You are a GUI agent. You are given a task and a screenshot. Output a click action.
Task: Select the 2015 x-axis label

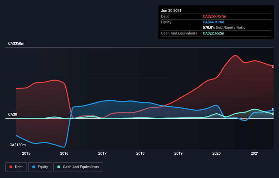pyautogui.click(x=26, y=153)
